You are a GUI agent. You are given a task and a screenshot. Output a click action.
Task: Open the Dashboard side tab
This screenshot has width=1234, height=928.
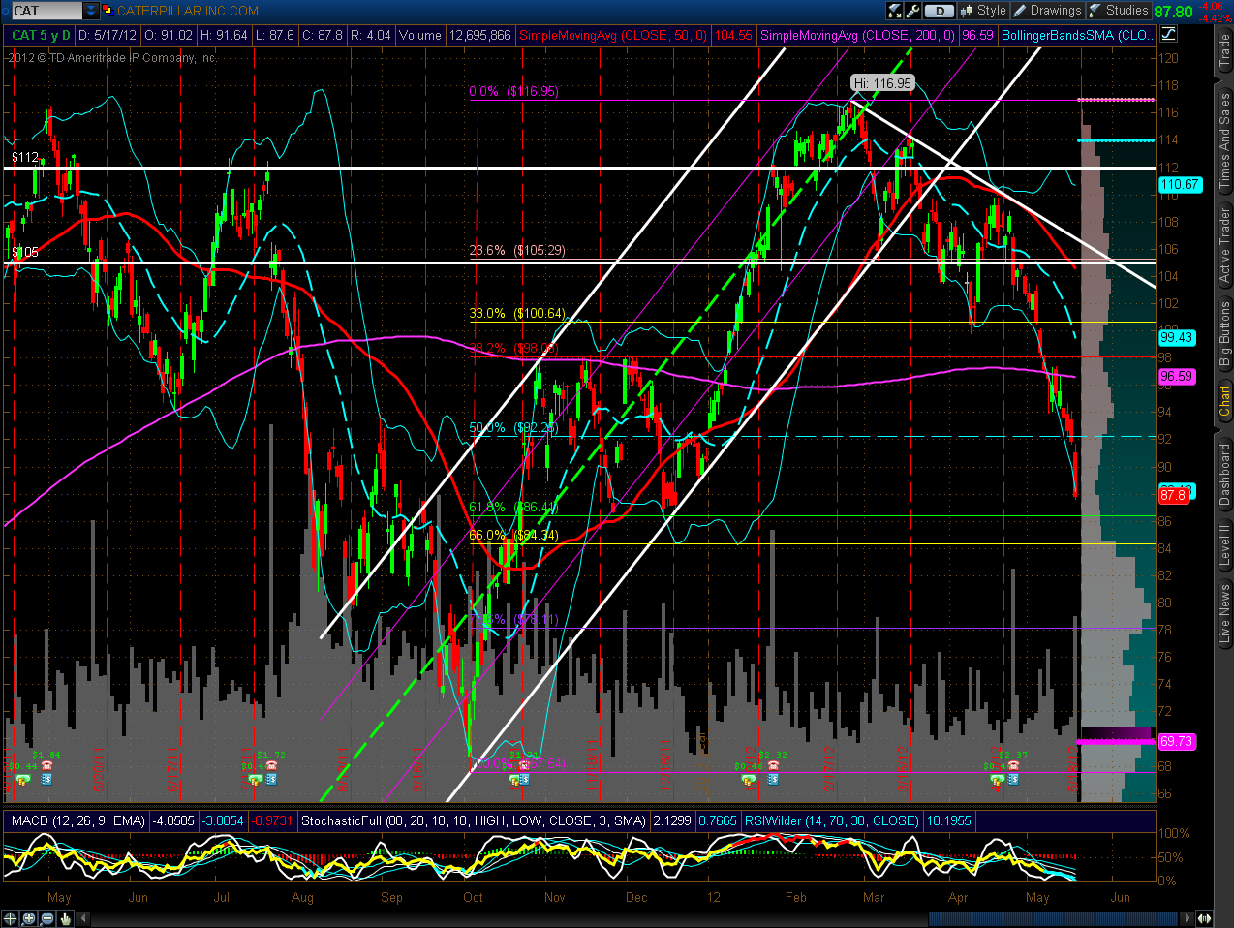pos(1224,474)
